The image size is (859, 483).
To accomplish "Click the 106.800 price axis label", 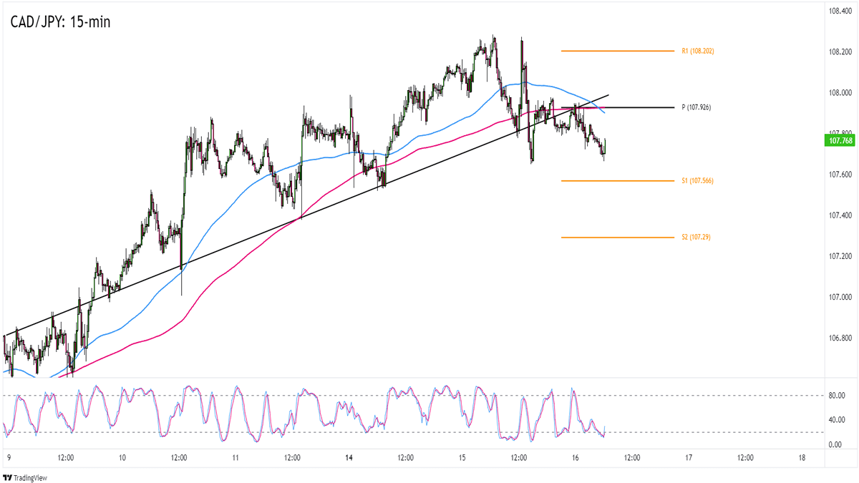I will [x=839, y=338].
